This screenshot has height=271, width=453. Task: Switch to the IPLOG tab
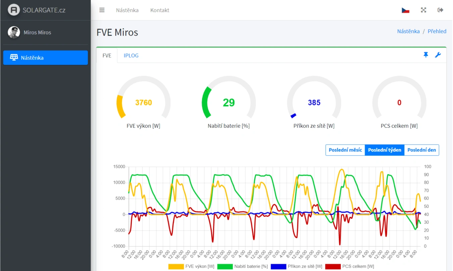coord(131,56)
